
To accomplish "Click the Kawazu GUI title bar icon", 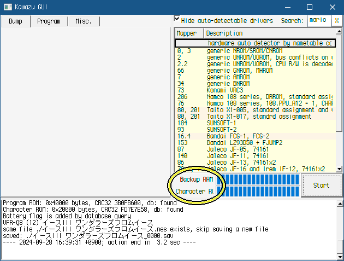I will click(x=8, y=7).
